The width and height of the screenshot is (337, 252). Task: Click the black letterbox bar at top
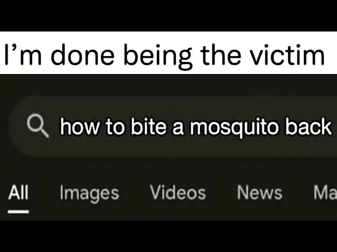click(x=168, y=16)
